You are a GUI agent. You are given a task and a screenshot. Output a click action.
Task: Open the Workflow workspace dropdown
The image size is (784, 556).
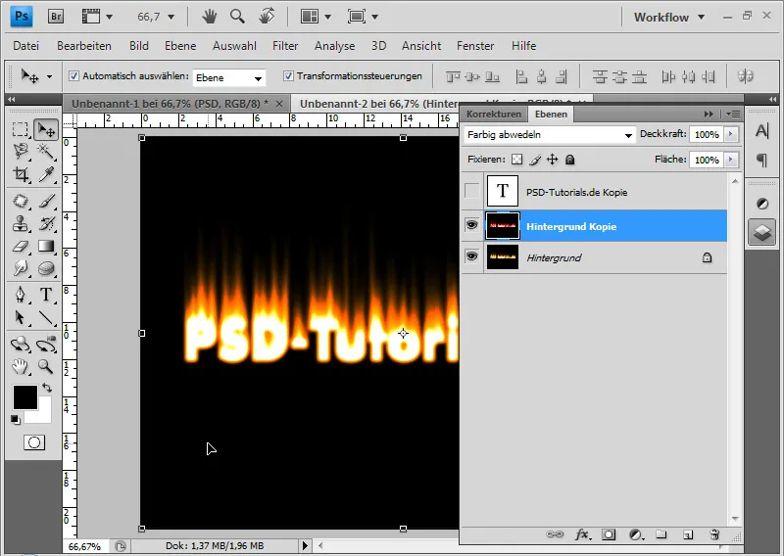669,17
